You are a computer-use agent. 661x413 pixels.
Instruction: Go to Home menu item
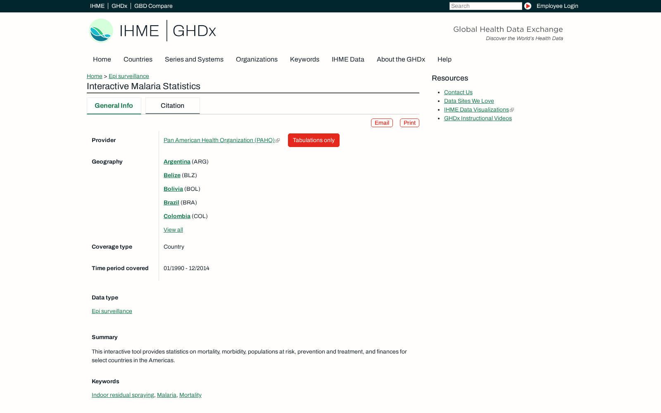(102, 59)
